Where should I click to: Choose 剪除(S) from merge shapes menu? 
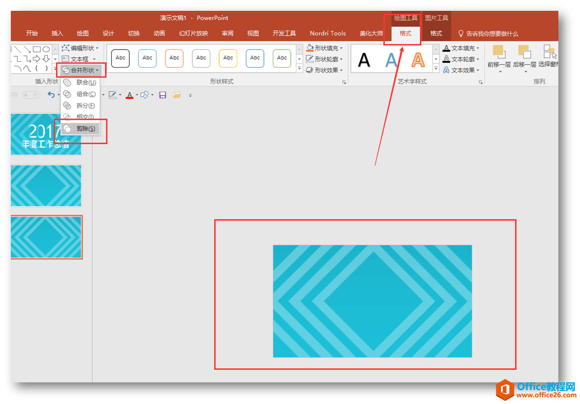coord(80,128)
